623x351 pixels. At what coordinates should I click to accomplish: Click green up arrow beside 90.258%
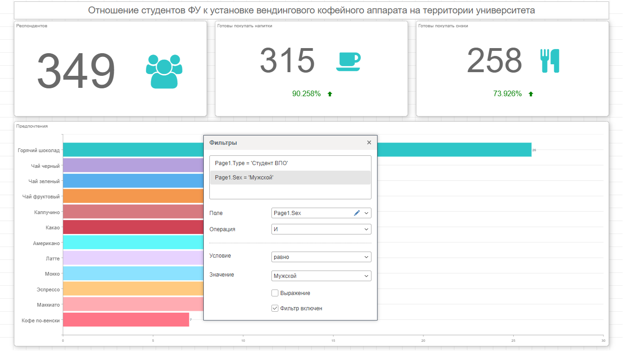tap(330, 94)
